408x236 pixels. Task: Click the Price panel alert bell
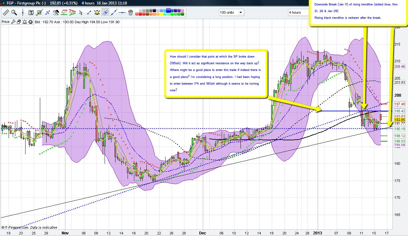point(24,22)
